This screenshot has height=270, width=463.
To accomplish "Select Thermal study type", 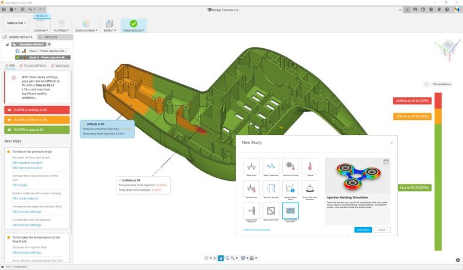I will click(310, 168).
